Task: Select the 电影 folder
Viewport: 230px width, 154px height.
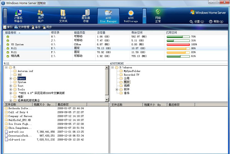Action: [x=18, y=97]
